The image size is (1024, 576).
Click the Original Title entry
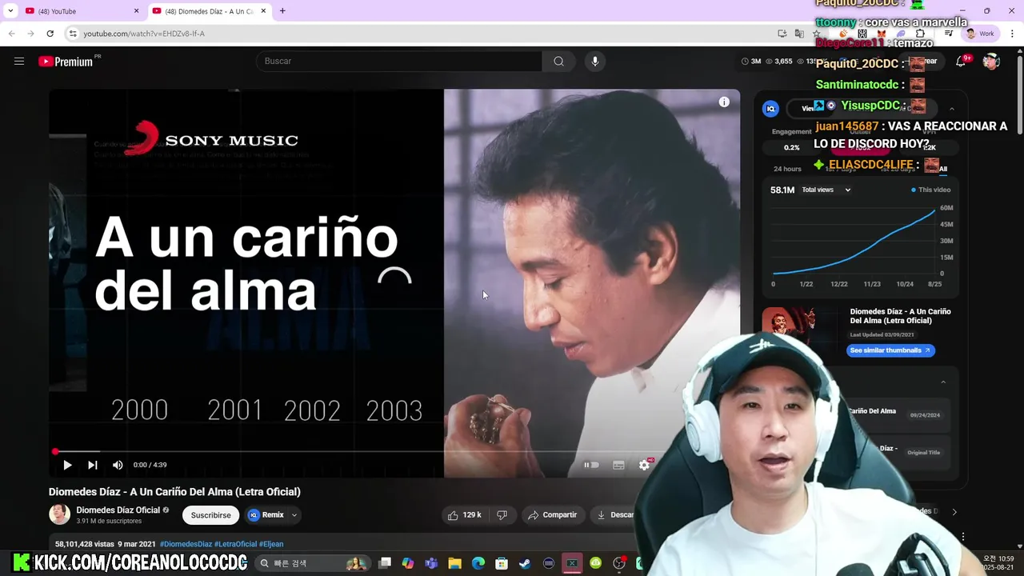[x=923, y=453]
